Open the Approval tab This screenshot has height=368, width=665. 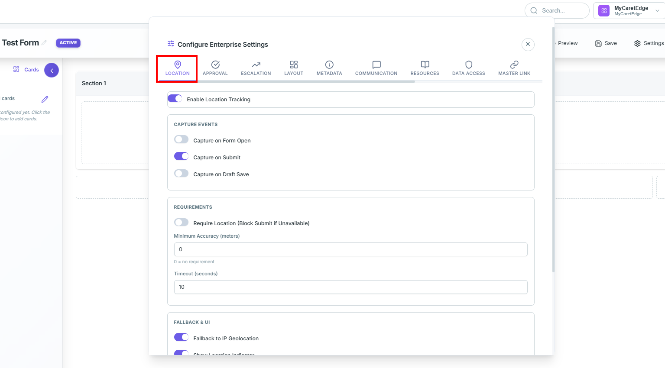pos(215,68)
